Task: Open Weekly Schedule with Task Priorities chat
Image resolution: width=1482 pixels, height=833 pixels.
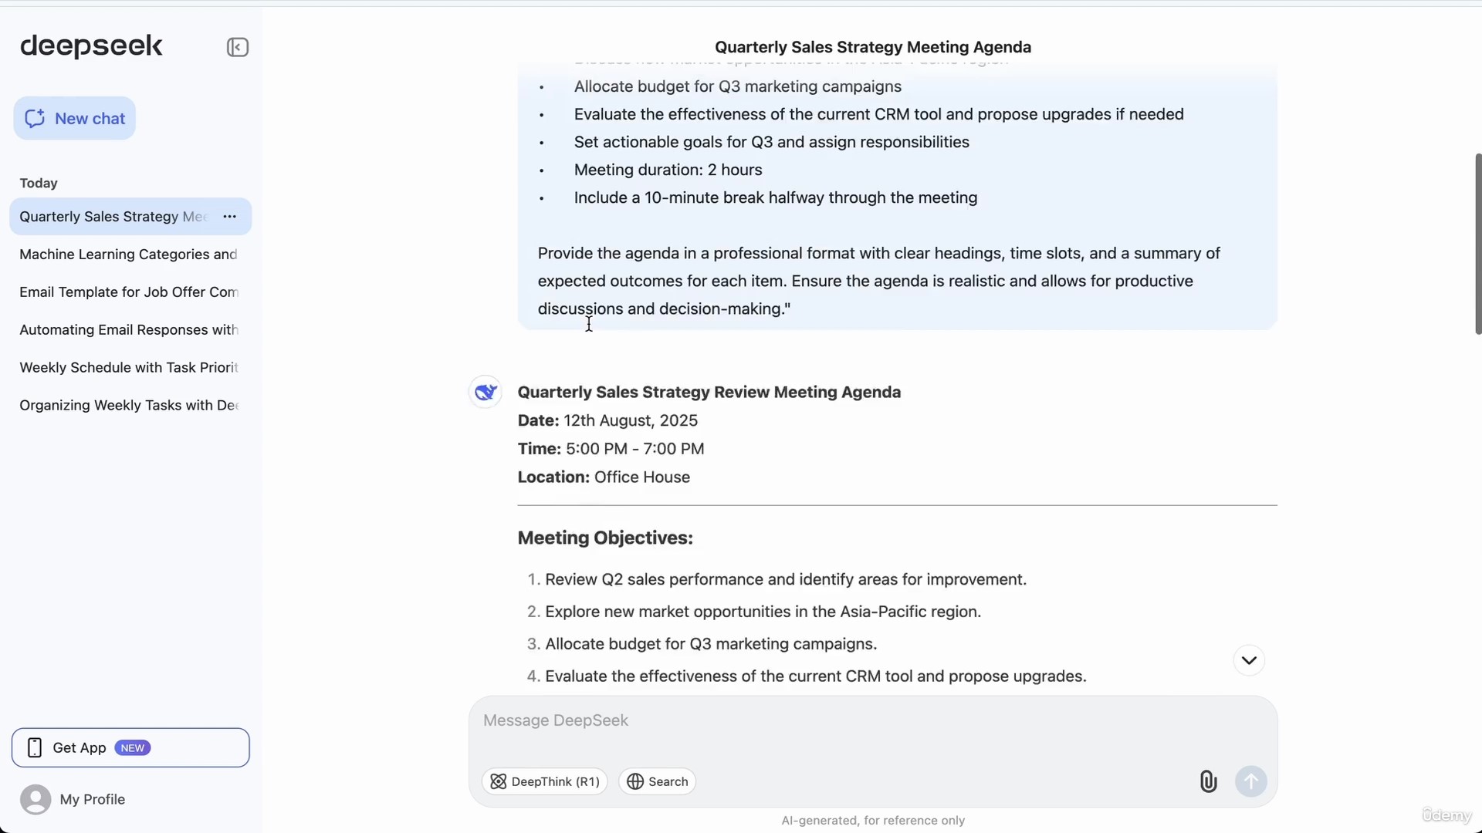Action: [x=129, y=368]
